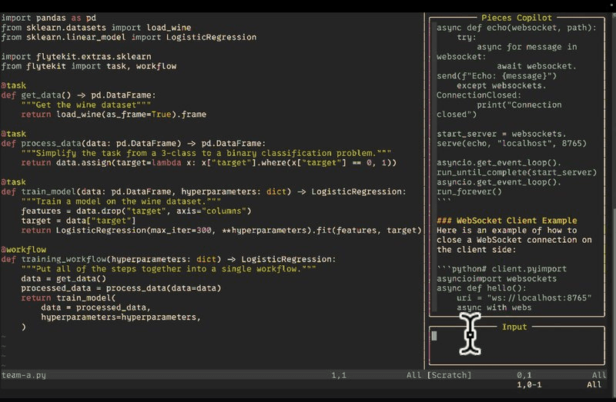Click the '0,1' position in Scratch status line
Viewport: 616px width, 402px height.
pos(524,375)
